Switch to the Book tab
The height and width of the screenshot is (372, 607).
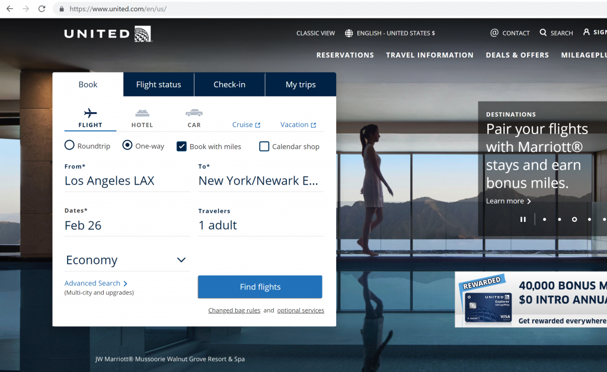88,84
